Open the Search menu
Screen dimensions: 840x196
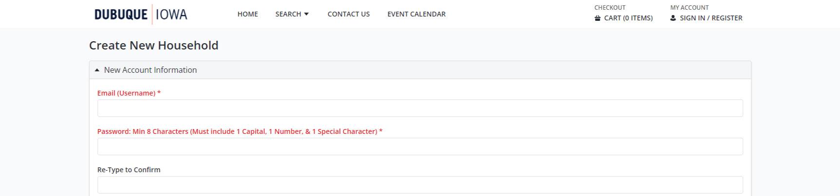pos(288,14)
